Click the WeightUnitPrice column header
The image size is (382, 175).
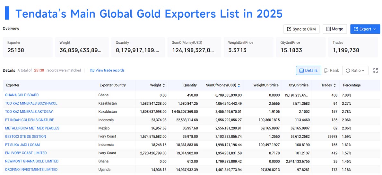266,85
